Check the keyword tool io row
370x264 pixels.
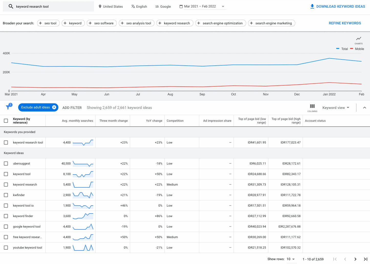pyautogui.click(x=6, y=206)
